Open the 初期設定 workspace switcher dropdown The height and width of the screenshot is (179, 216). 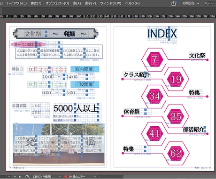[x=190, y=3]
